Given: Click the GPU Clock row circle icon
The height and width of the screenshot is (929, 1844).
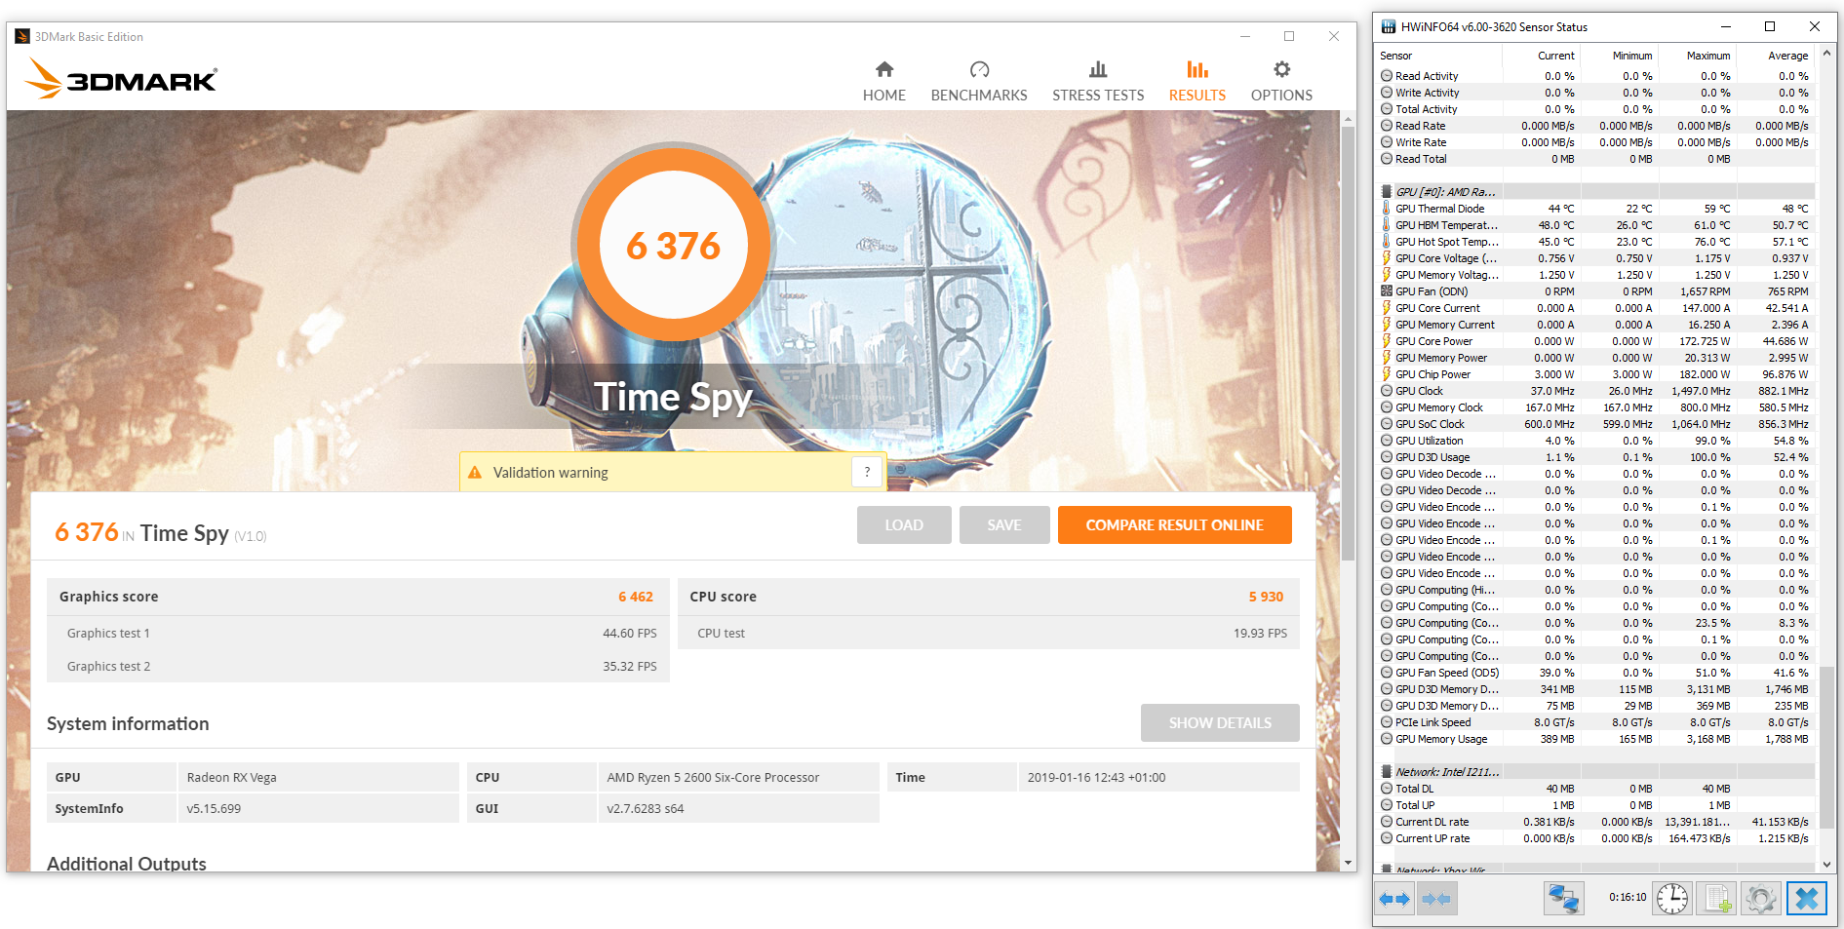Looking at the screenshot, I should click(1387, 391).
